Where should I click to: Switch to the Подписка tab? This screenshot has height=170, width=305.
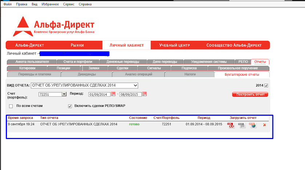click(x=189, y=68)
